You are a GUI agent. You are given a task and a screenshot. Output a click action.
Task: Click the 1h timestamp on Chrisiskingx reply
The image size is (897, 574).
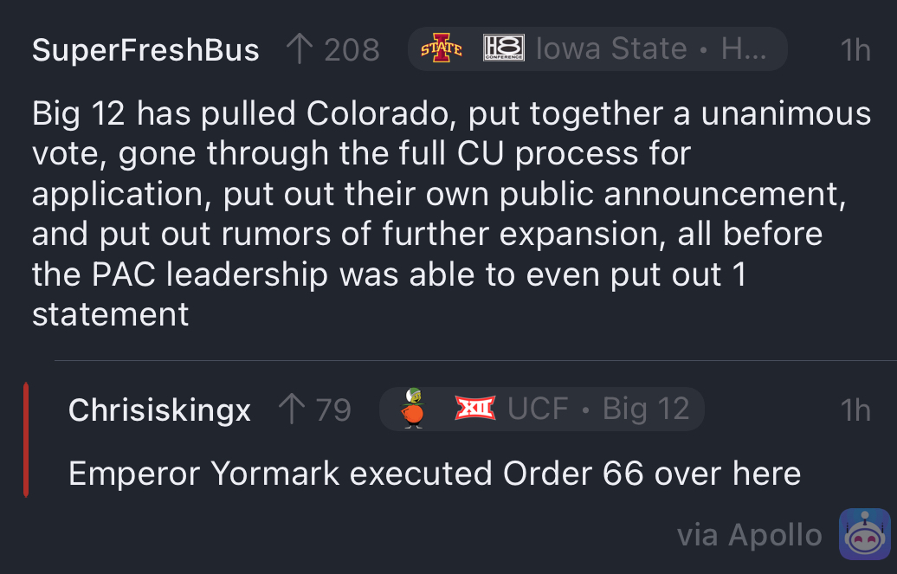coord(855,410)
